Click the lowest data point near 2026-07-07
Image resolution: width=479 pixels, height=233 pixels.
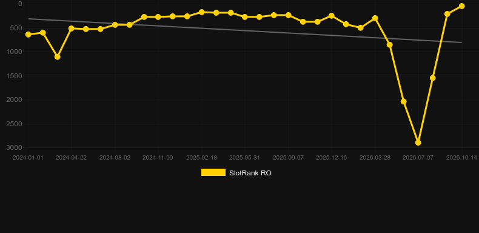coord(418,143)
